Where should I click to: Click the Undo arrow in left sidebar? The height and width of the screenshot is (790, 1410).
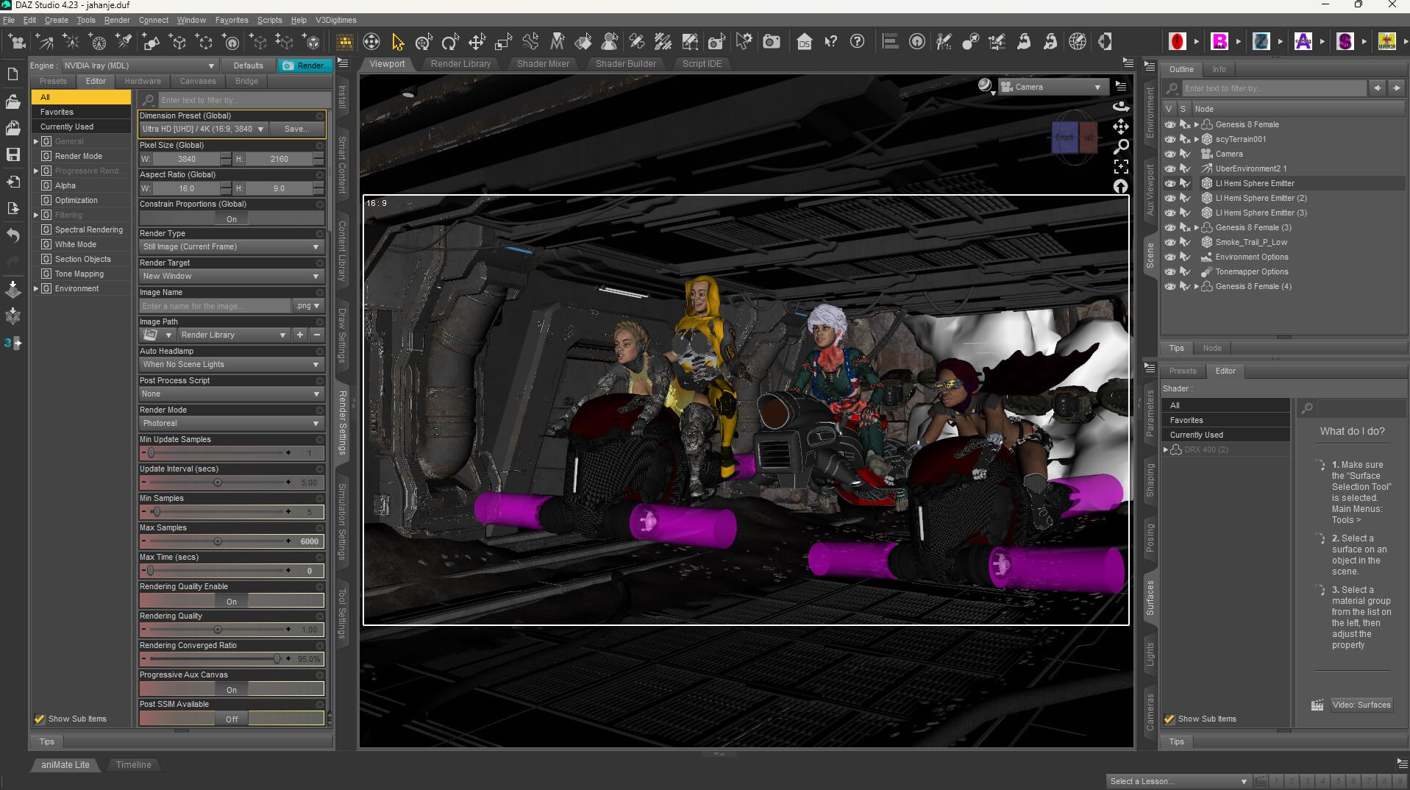(x=13, y=235)
